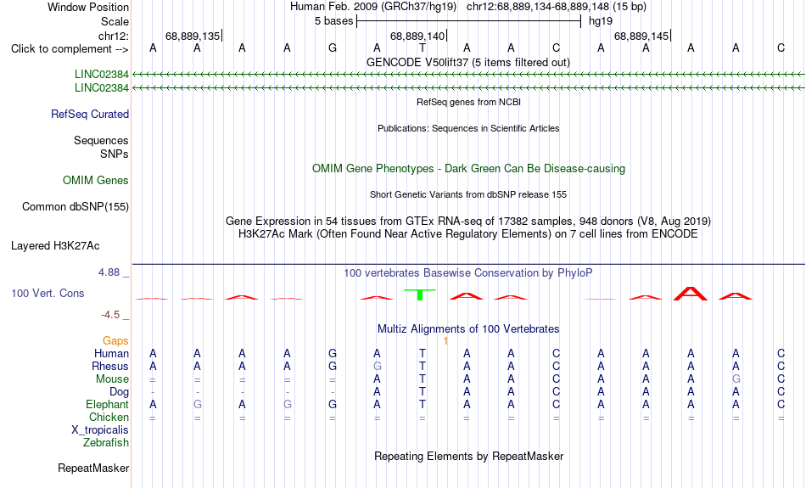
Task: Click '100 vertebrates Basewise Conservation by PhyloP'
Action: [x=468, y=273]
